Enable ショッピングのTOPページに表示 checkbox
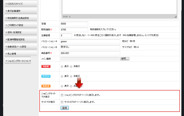The image size is (184, 116). pyautogui.click(x=62, y=95)
